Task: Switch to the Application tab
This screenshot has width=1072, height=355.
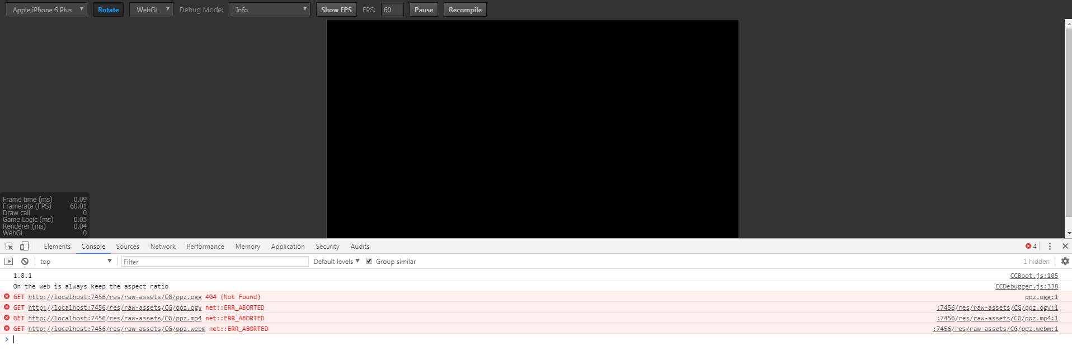Action: pyautogui.click(x=288, y=246)
